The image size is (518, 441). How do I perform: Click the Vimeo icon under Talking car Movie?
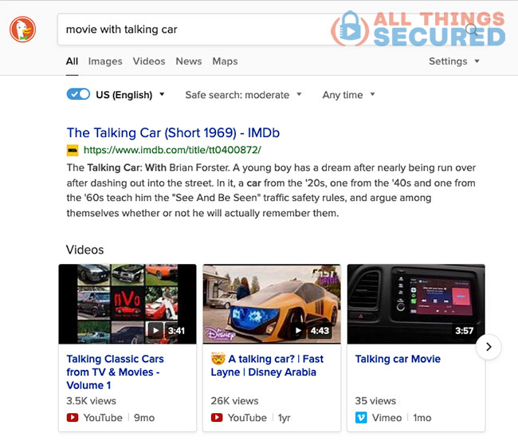click(x=361, y=418)
